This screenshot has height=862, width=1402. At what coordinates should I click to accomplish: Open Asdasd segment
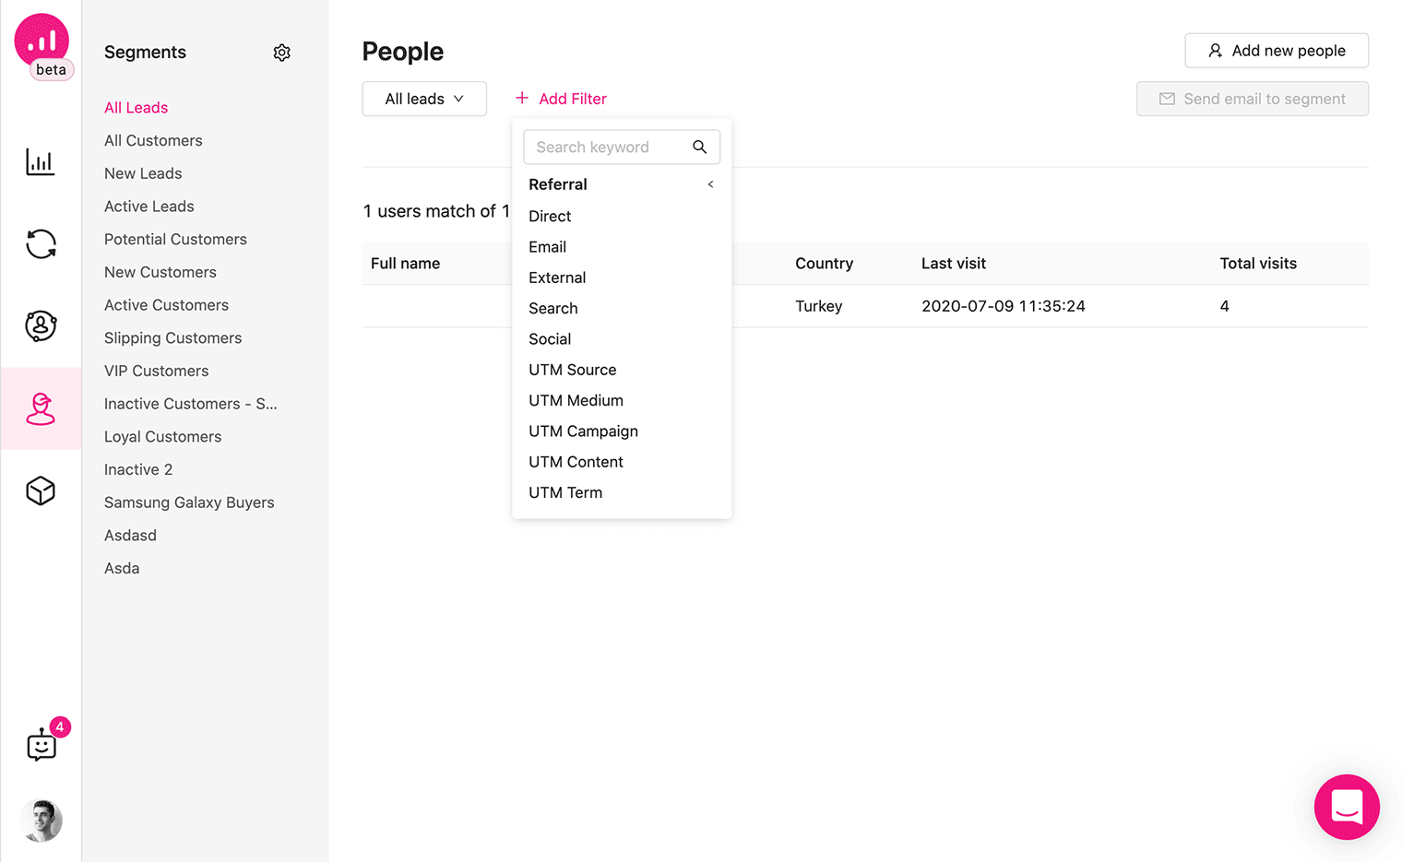pos(130,536)
